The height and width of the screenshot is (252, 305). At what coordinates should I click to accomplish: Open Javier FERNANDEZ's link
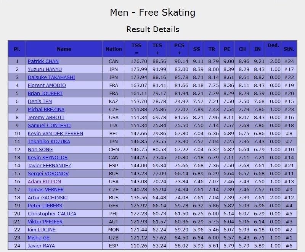point(50,166)
